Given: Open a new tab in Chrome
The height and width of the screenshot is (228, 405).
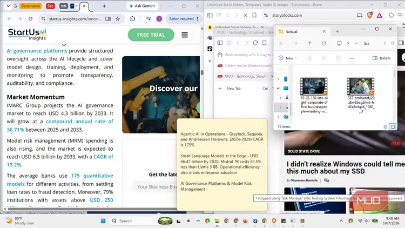Looking at the screenshot, I should (x=104, y=6).
